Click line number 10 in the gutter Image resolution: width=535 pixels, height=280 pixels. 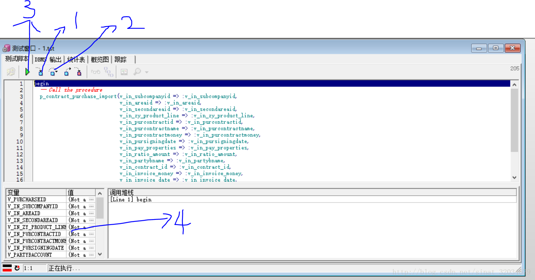click(x=20, y=142)
